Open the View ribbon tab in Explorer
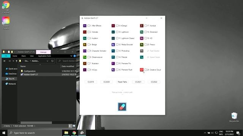243x136 pixels. pos(32,56)
